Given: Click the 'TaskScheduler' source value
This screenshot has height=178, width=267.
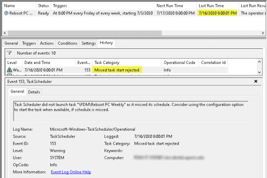Looking at the screenshot, I should (x=62, y=136).
